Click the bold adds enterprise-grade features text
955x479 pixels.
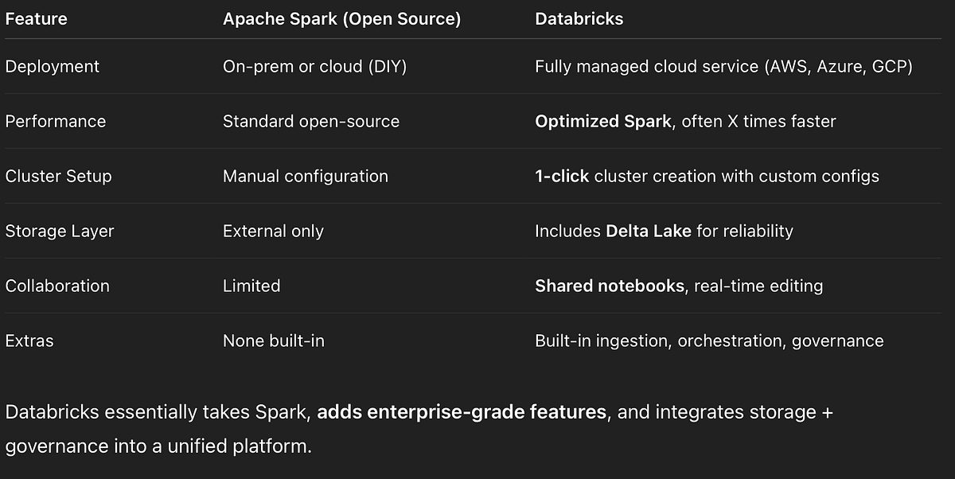click(x=462, y=412)
